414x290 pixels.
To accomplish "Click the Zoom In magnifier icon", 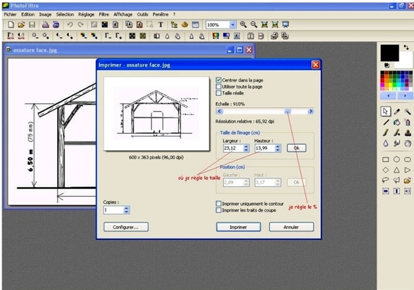I will pyautogui.click(x=243, y=25).
